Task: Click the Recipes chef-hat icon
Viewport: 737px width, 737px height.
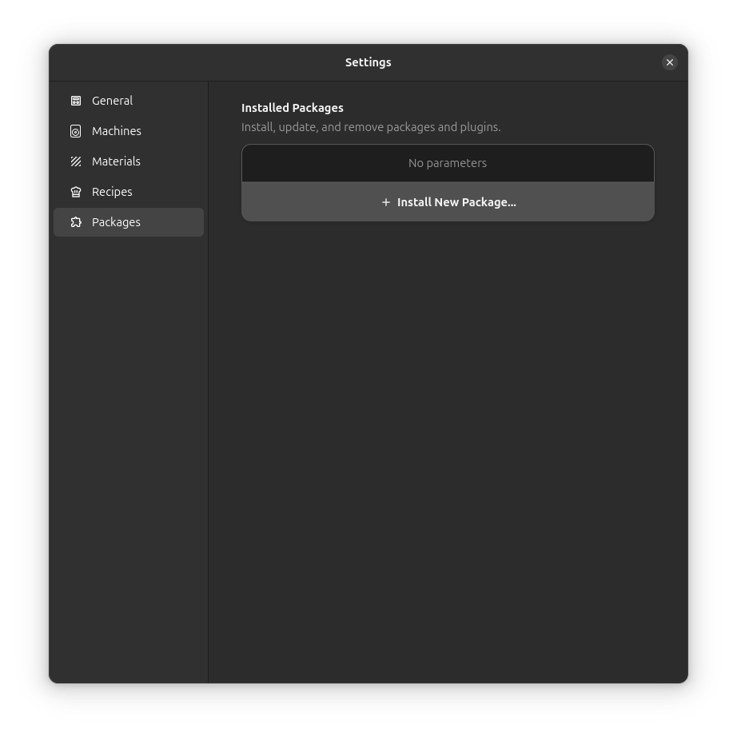Action: [x=76, y=192]
